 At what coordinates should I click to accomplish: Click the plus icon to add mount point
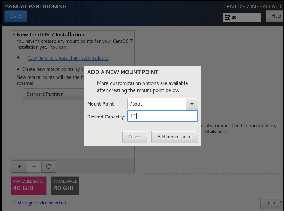19,166
